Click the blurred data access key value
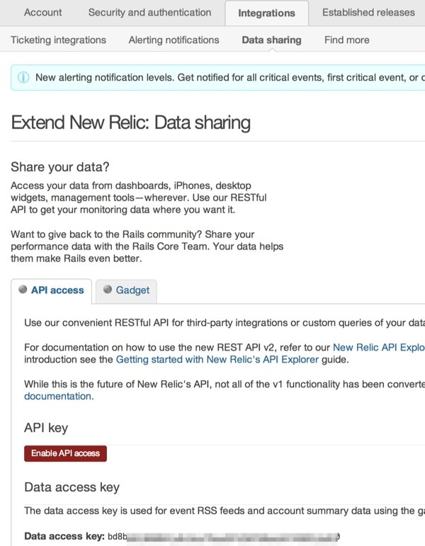425x546 pixels. click(x=224, y=537)
